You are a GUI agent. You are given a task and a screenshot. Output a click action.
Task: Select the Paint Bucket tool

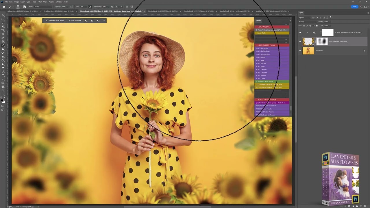3,60
